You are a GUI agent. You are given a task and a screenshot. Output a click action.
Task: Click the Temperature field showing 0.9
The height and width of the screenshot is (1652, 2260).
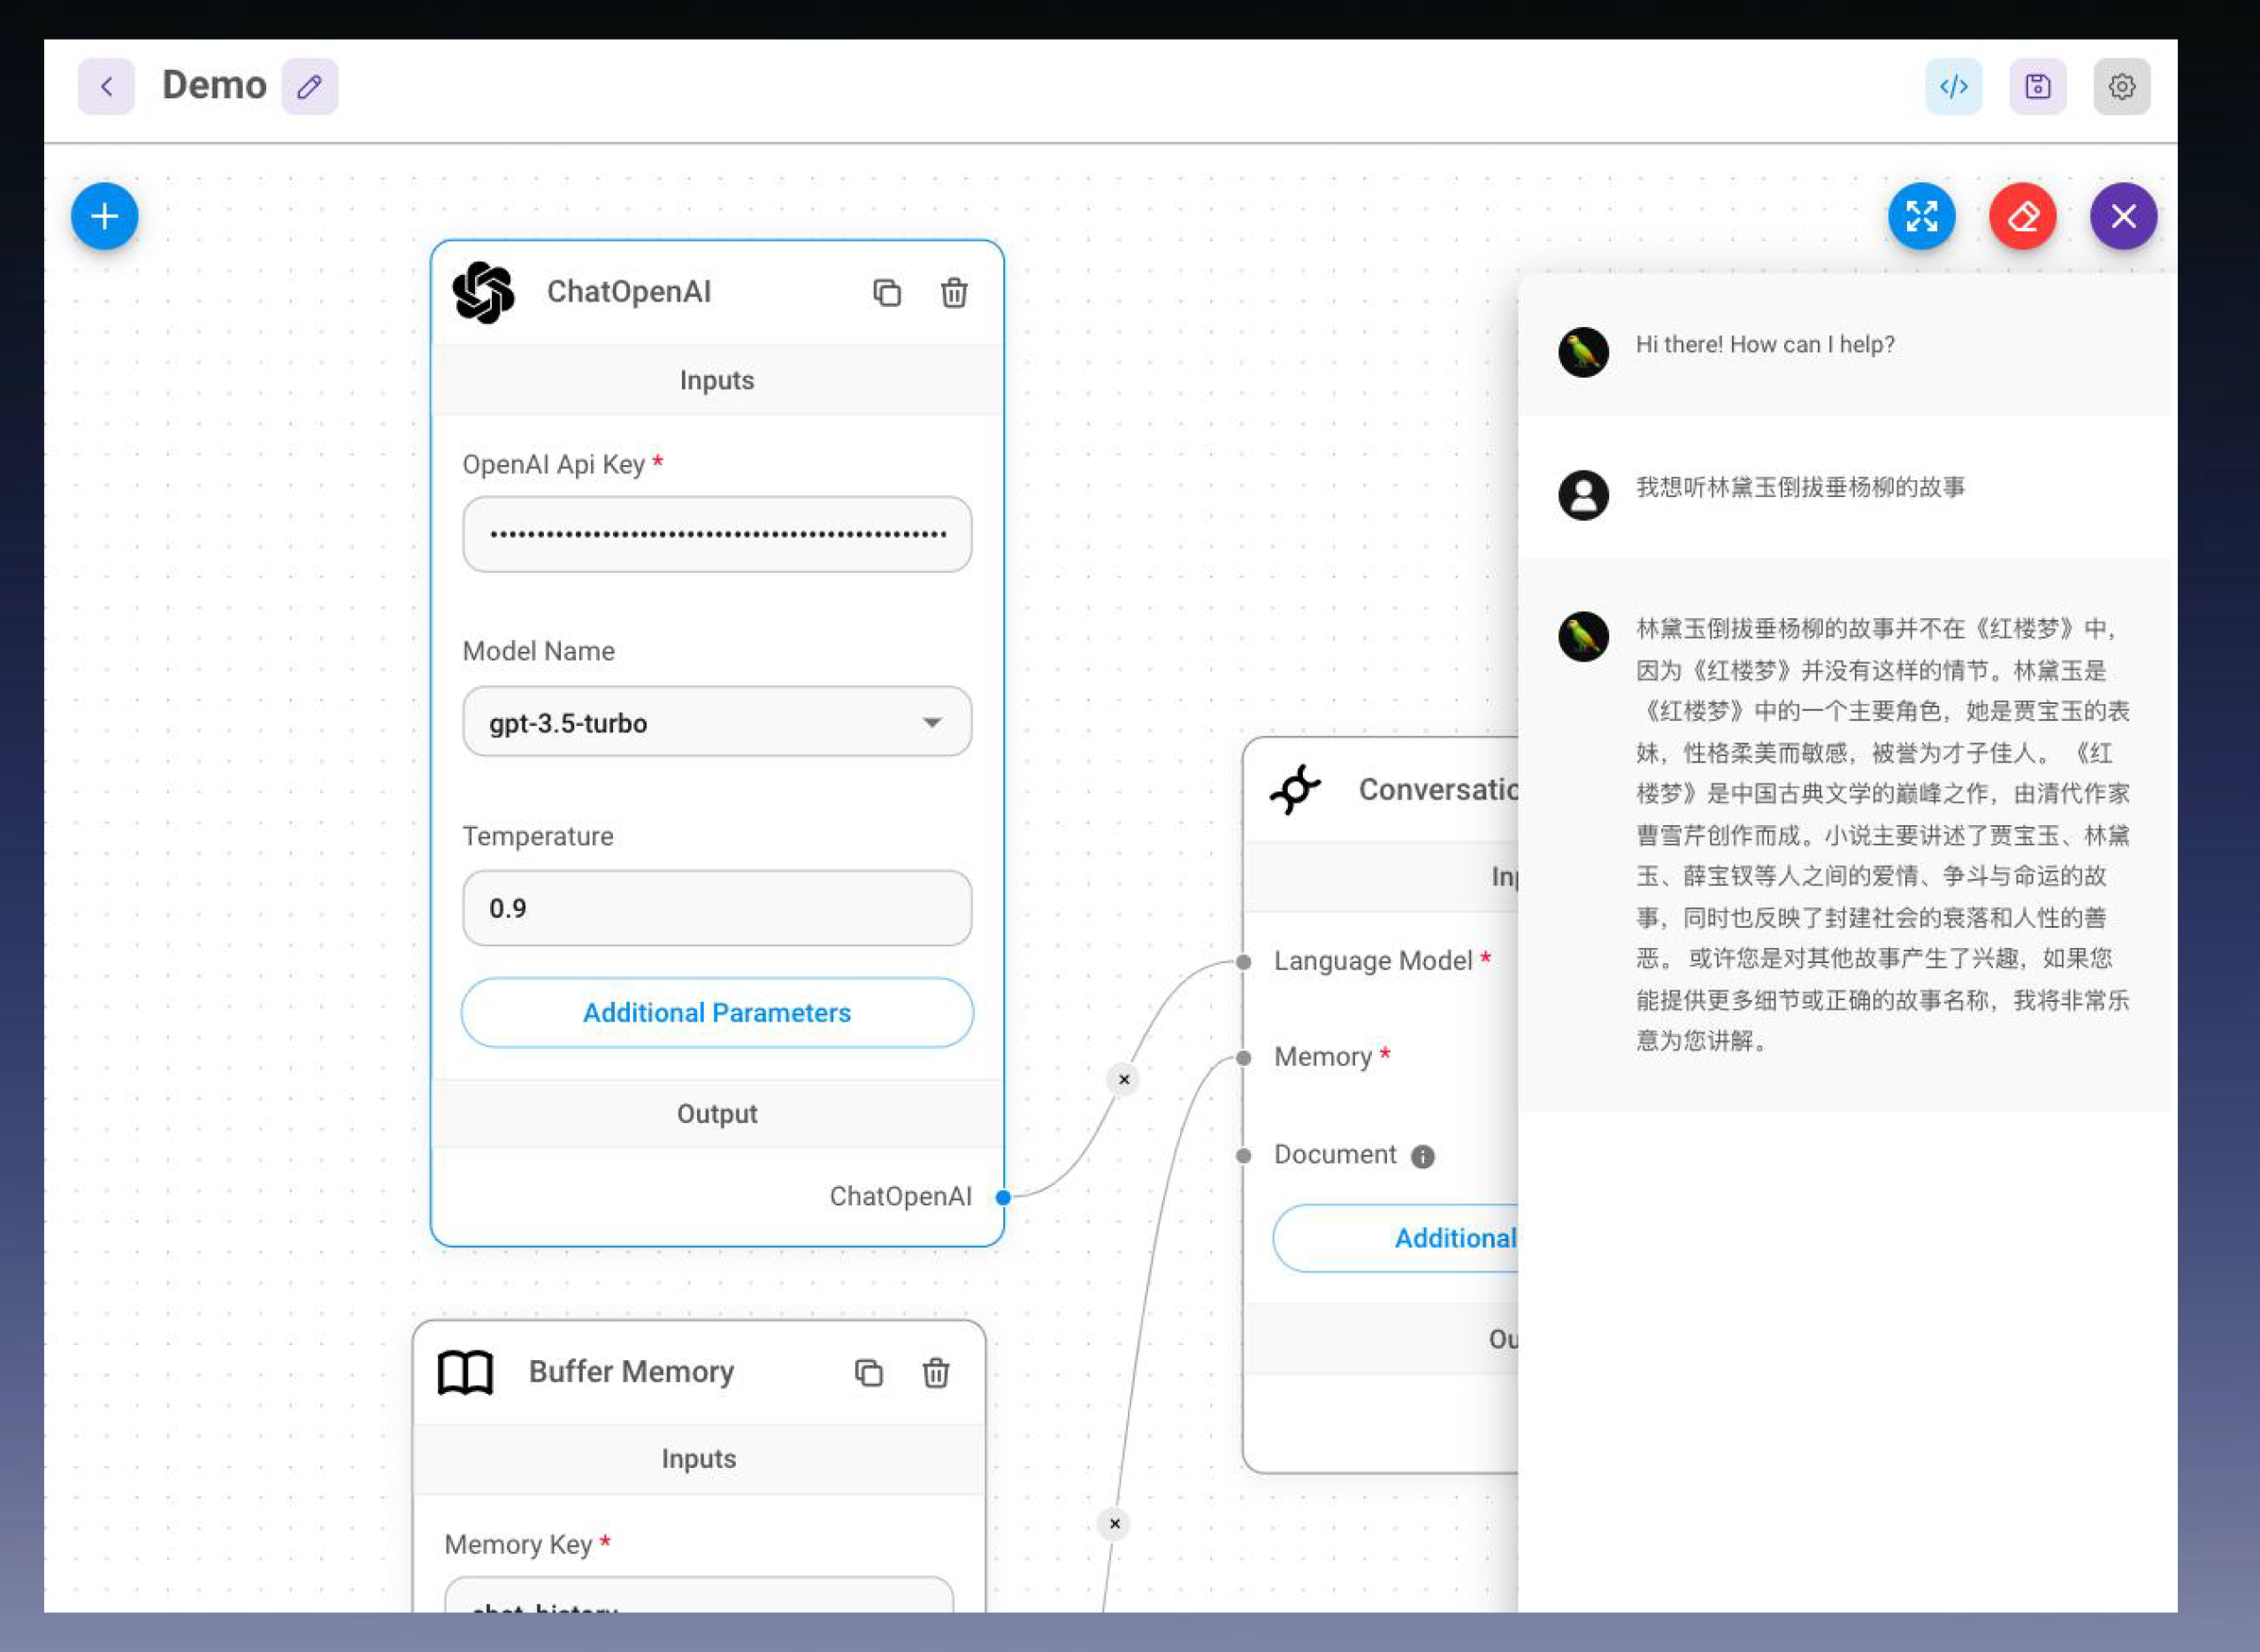[716, 908]
